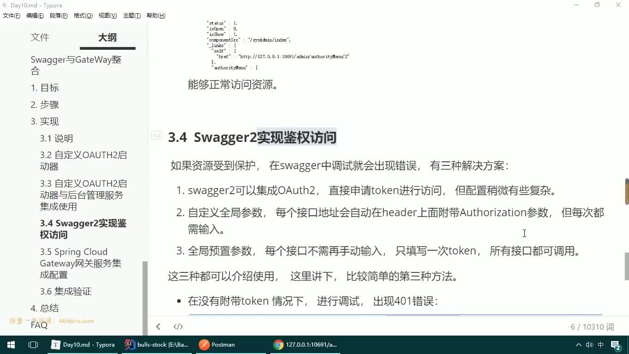Click the JSON href line in code block
The width and height of the screenshot is (629, 354).
pos(283,56)
